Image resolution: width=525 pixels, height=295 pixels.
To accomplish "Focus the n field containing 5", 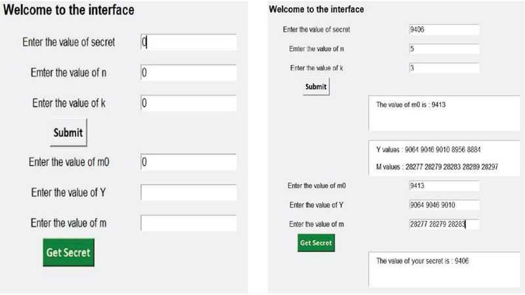I will 443,49.
